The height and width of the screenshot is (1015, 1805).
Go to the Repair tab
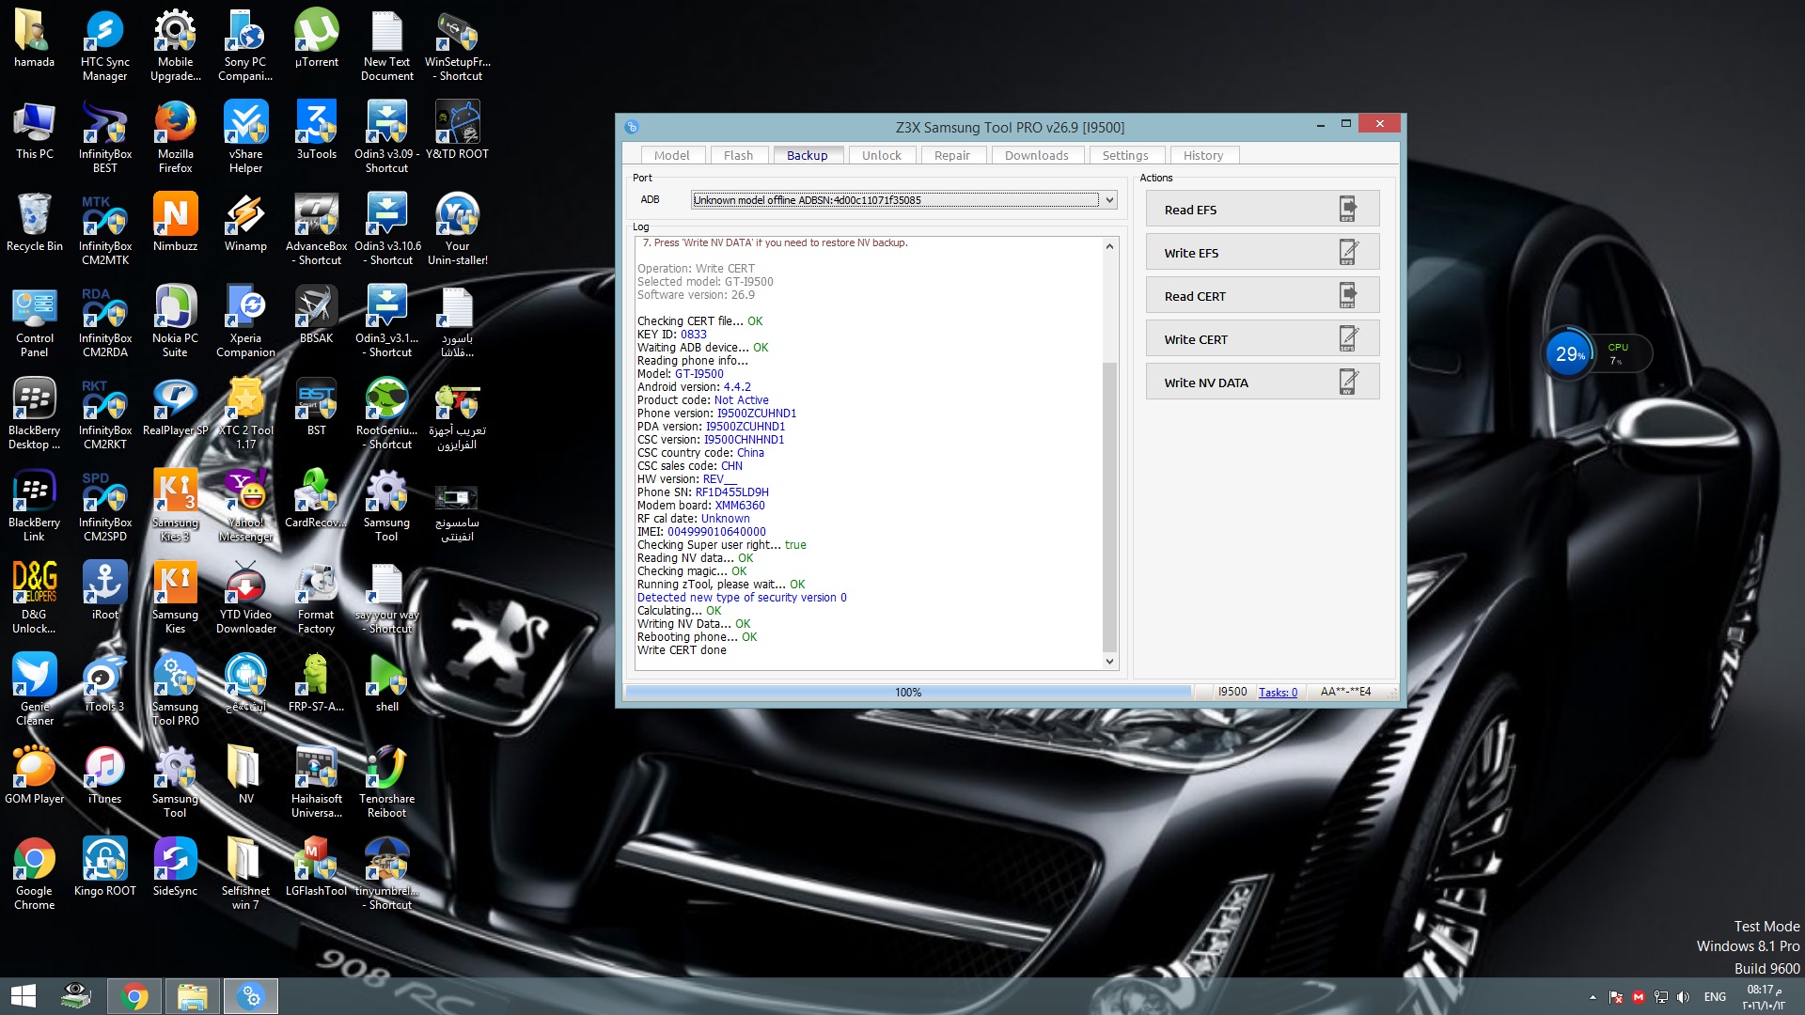(951, 155)
